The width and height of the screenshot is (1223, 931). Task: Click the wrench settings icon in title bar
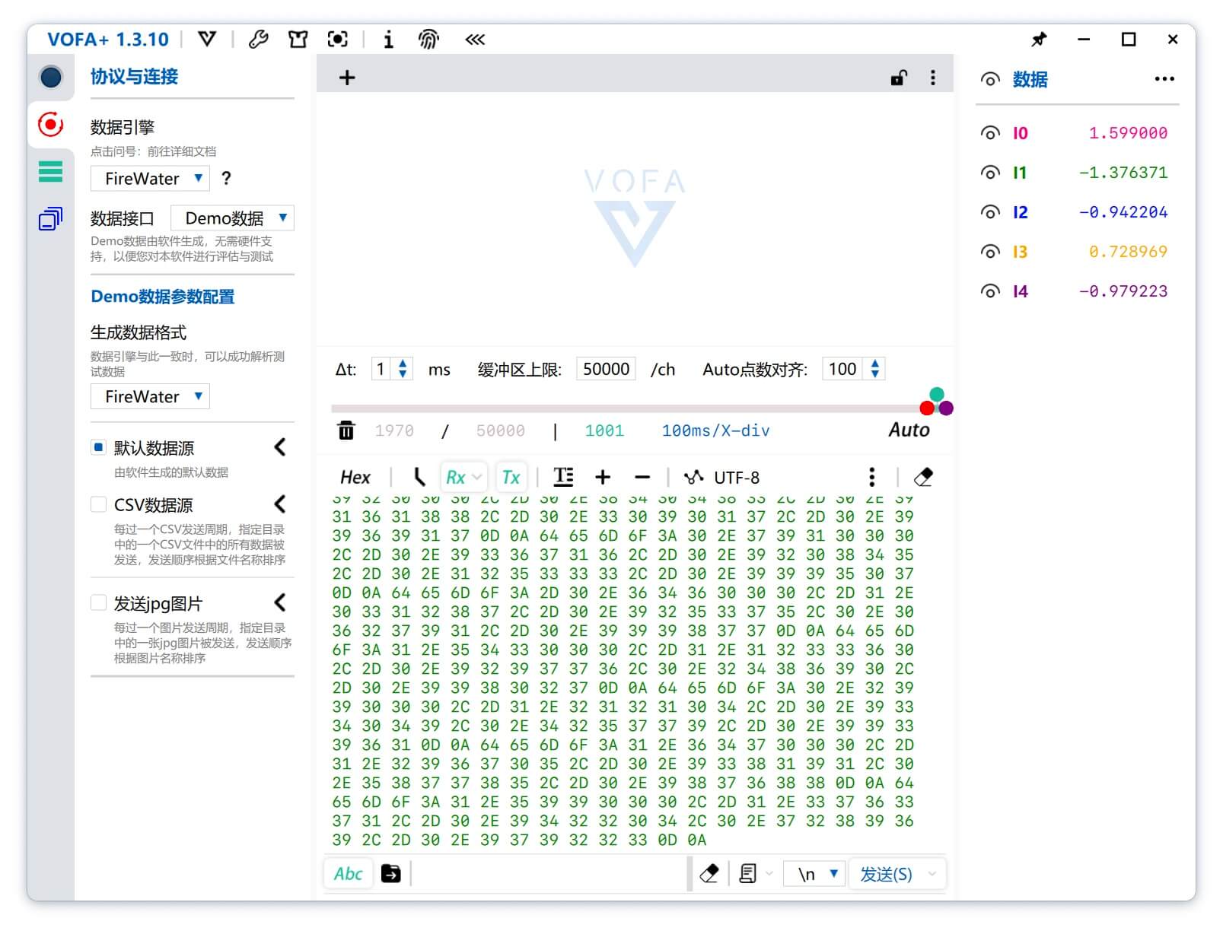258,40
